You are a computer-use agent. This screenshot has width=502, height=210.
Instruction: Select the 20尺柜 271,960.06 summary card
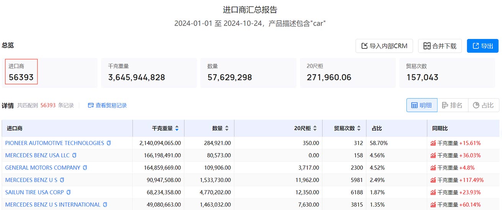(348, 73)
